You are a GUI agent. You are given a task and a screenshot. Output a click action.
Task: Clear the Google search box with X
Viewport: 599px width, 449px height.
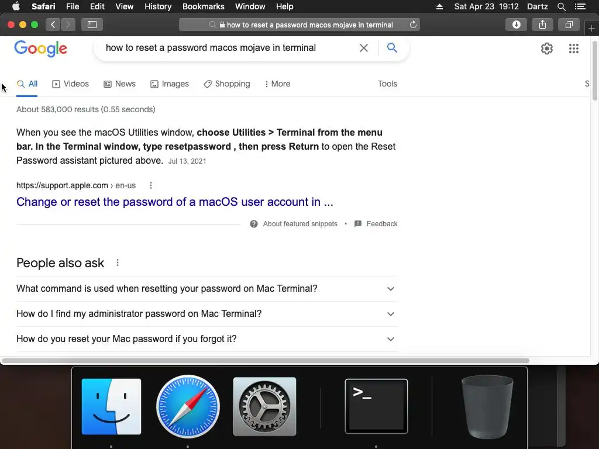point(364,48)
